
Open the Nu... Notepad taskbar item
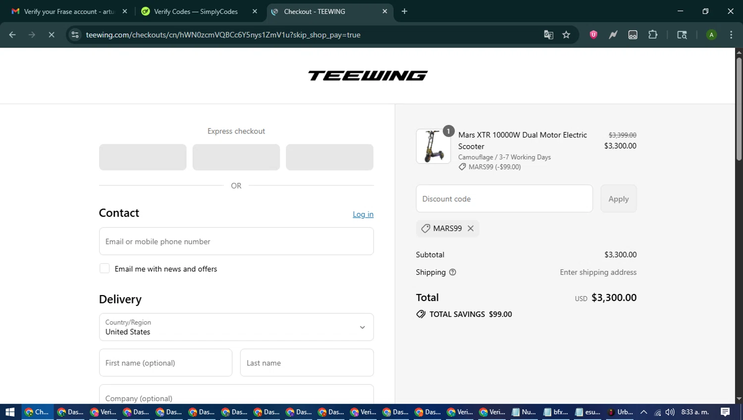pos(524,412)
